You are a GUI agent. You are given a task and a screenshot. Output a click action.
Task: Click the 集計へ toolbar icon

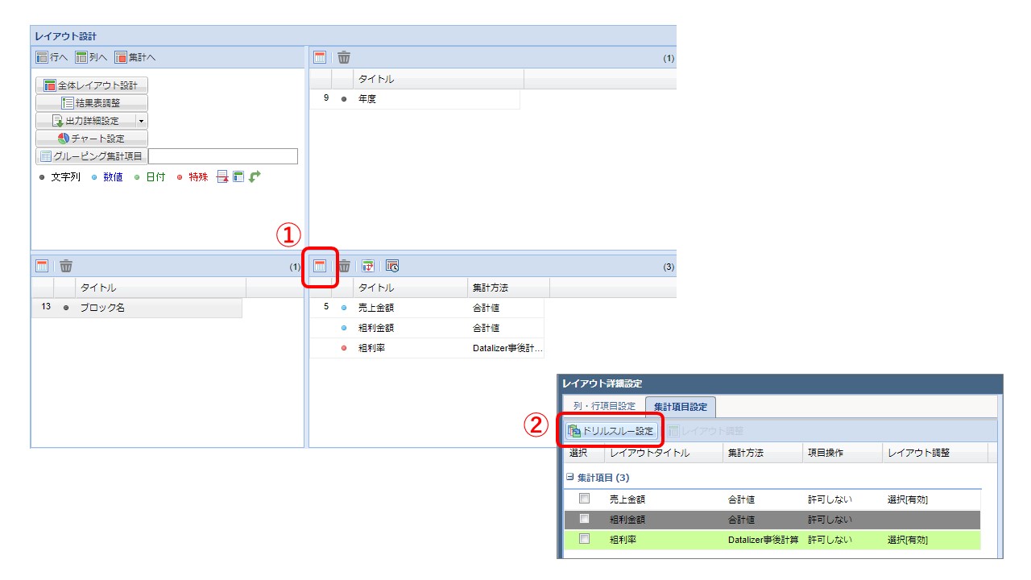[120, 57]
